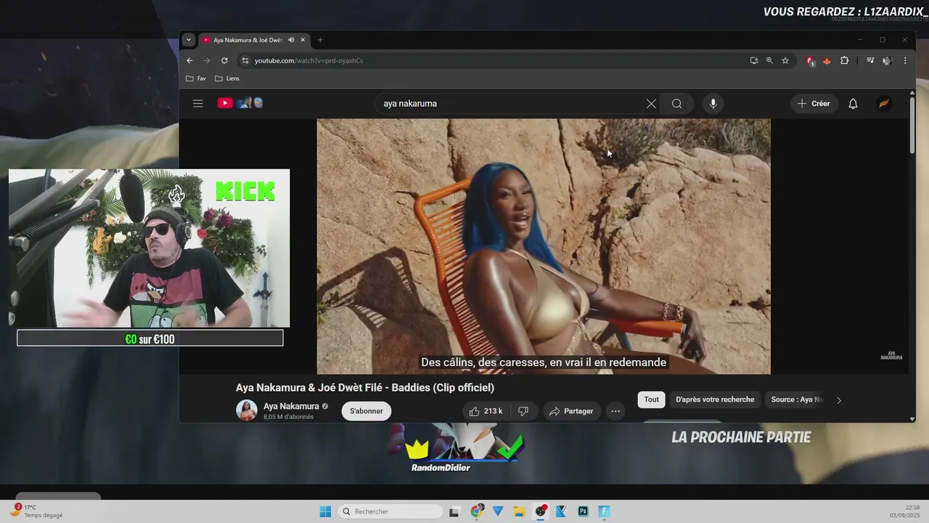The height and width of the screenshot is (523, 929).
Task: Bookmark this page with the star
Action: [785, 60]
